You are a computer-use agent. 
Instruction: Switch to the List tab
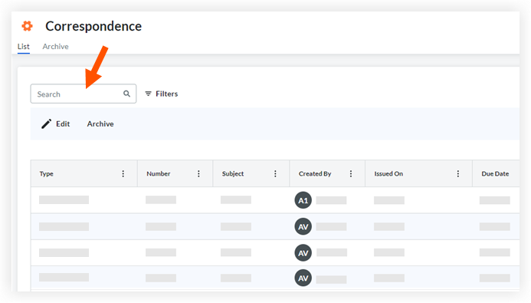tap(23, 47)
